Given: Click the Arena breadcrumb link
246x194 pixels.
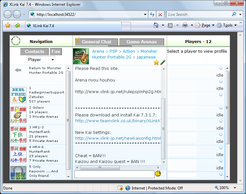Looking at the screenshot, I should 98,51.
